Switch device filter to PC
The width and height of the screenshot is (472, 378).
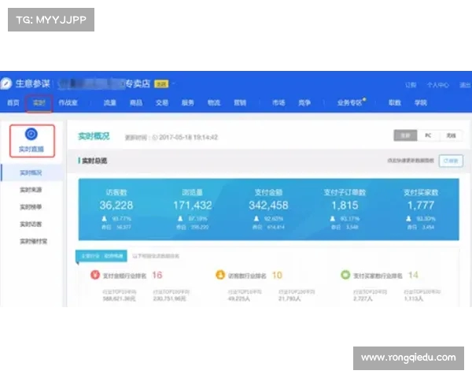click(427, 135)
